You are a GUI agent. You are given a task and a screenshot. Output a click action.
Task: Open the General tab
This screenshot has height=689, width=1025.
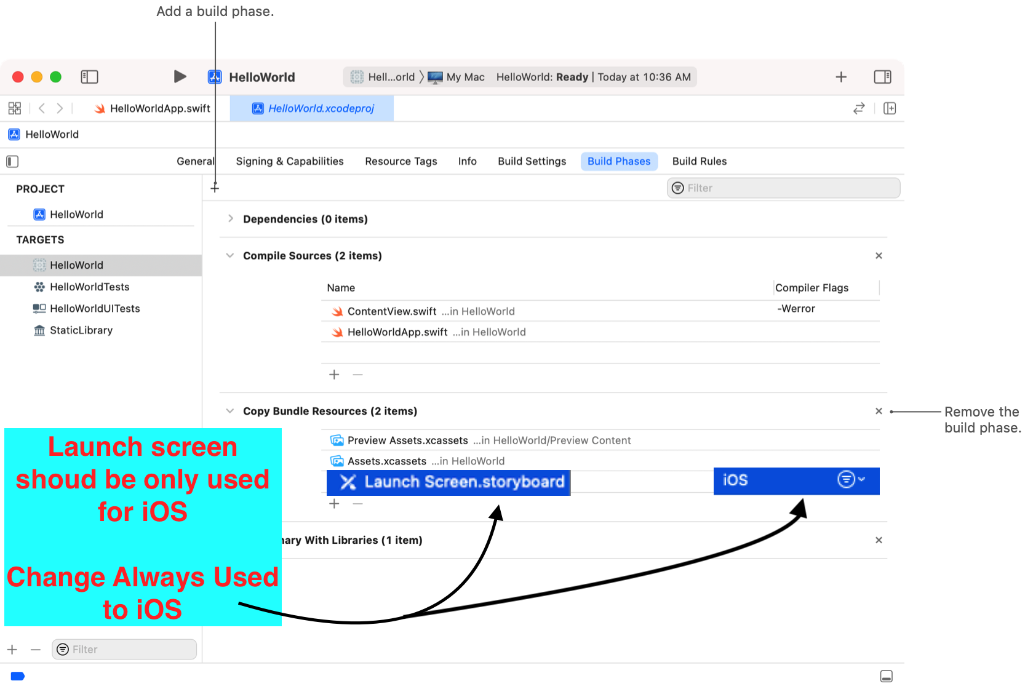tap(195, 161)
